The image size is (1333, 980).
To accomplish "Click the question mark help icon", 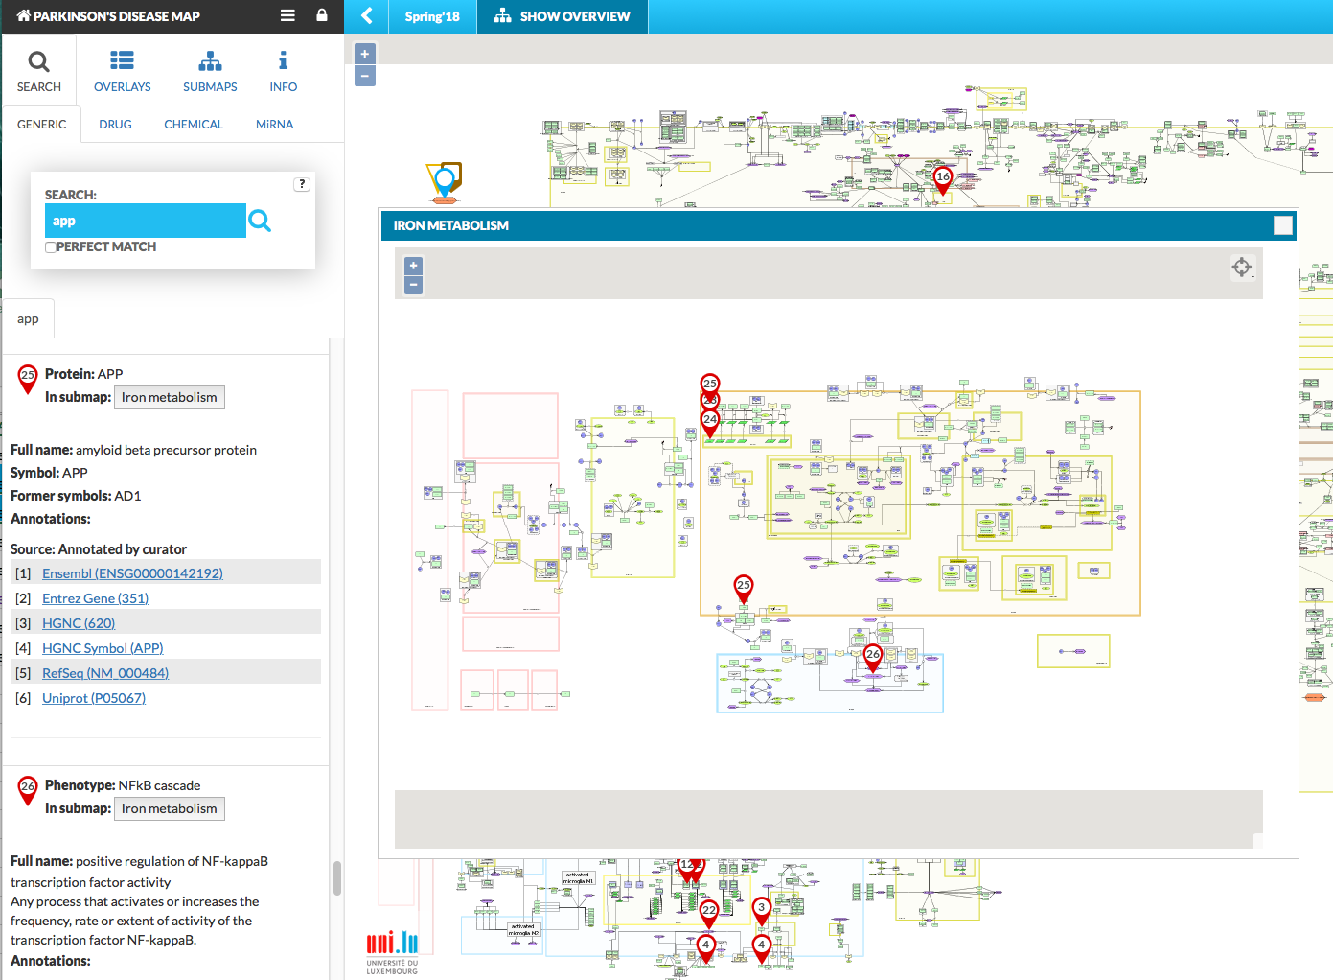I will click(x=302, y=184).
